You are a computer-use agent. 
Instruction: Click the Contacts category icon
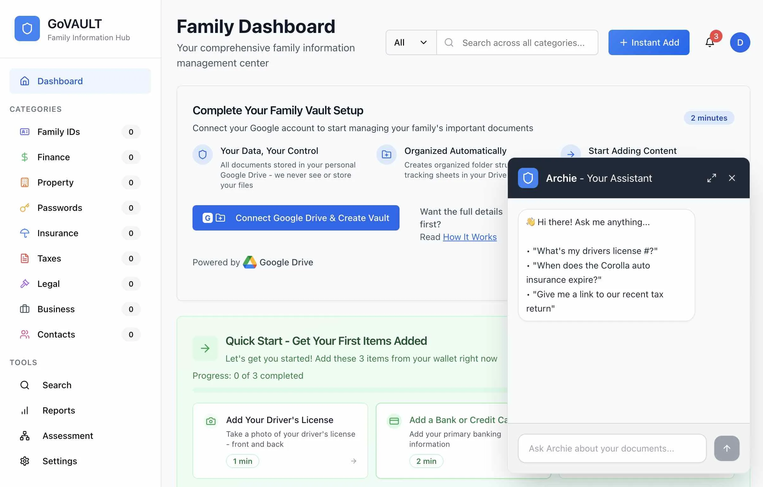coord(25,334)
